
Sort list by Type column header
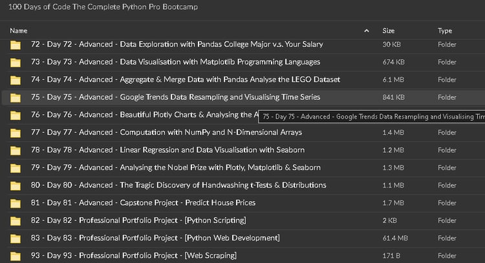coord(445,30)
